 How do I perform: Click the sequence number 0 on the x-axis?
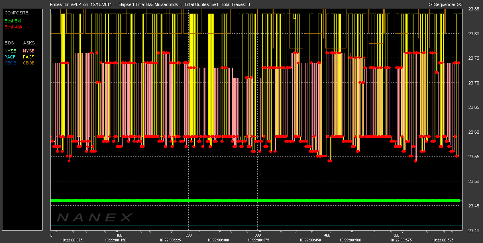click(51, 235)
